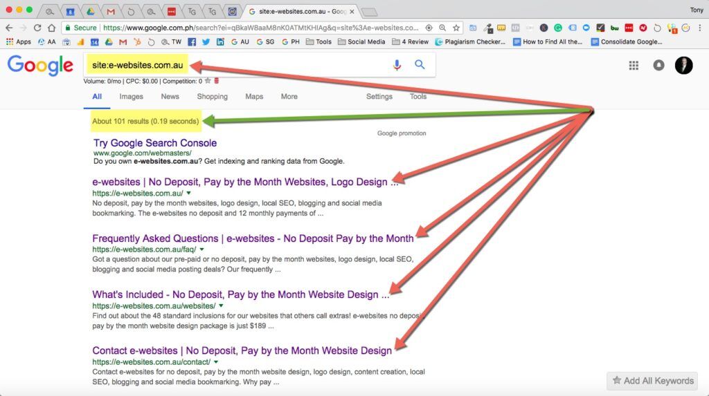Open the Google Drive bookmark icon
The width and height of the screenshot is (709, 396).
coord(109,42)
